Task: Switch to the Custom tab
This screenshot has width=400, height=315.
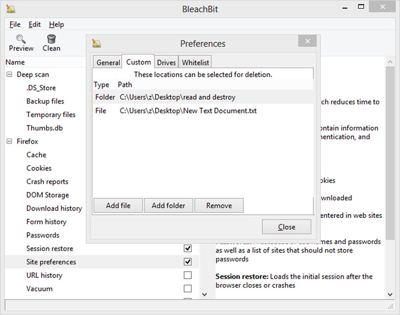Action: (x=138, y=61)
